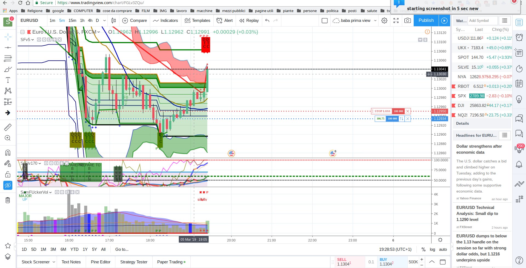Expand the SamFUckerVol indicator menu
Viewport: 526px width, 268px height.
pos(50,192)
